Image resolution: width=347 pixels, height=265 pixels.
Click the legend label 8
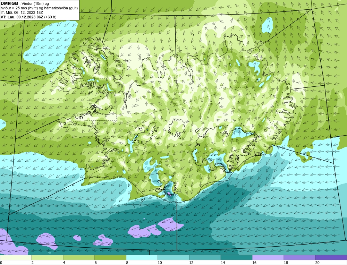point(127,263)
